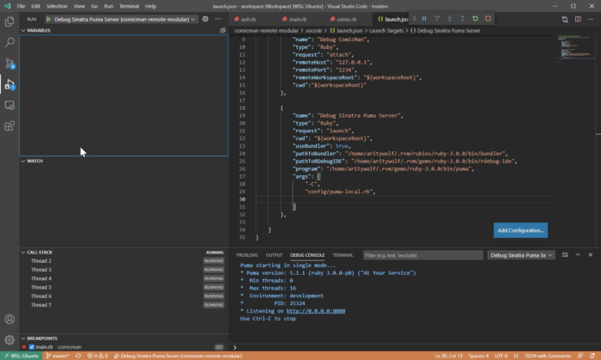601x360 pixels.
Task: Click the feedback icon in status bar
Action: tap(580, 356)
